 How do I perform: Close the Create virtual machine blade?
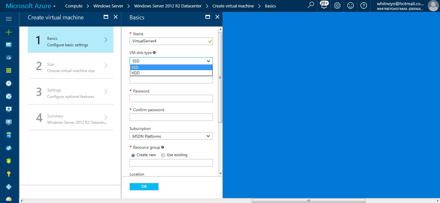116,17
